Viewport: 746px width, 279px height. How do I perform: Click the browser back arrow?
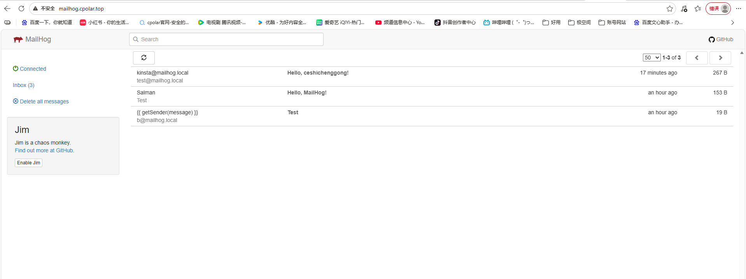[x=7, y=9]
